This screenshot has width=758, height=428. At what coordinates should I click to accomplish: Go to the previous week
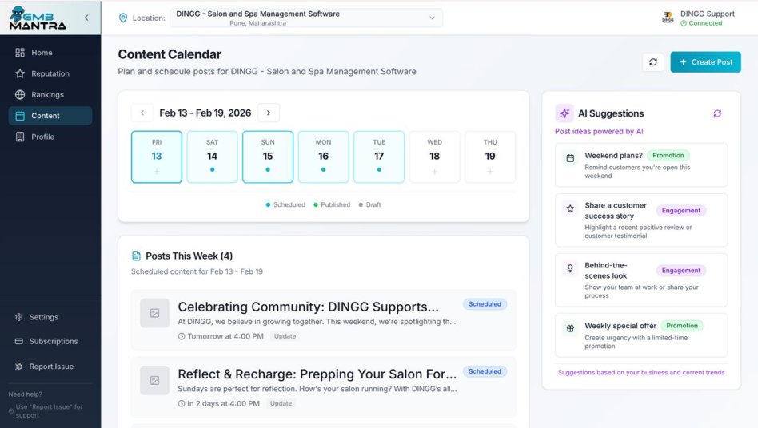point(142,113)
